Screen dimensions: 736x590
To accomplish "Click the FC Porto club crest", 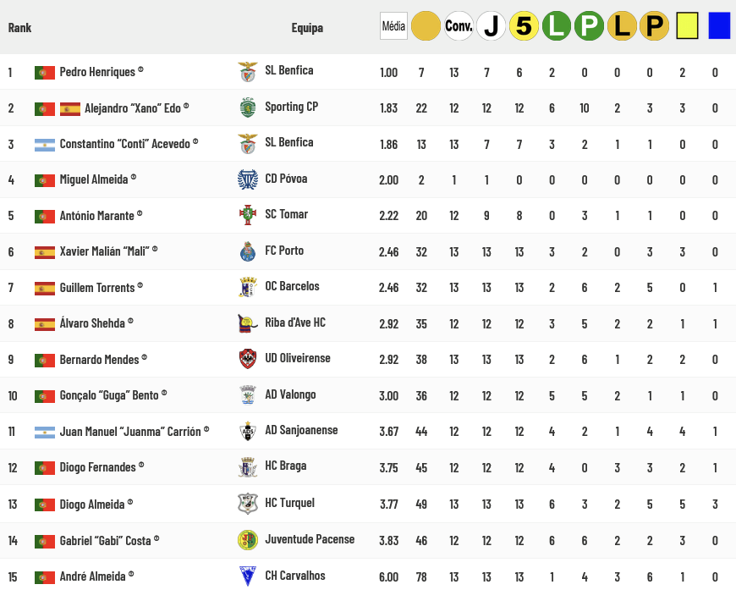I will (x=247, y=251).
